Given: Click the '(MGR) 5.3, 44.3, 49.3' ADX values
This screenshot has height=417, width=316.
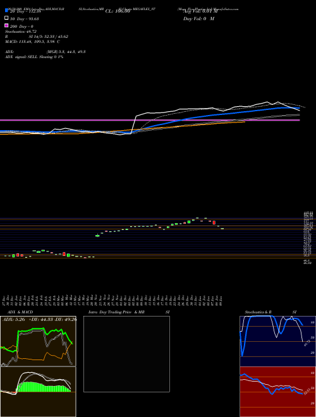Looking at the screenshot, I should point(66,52).
